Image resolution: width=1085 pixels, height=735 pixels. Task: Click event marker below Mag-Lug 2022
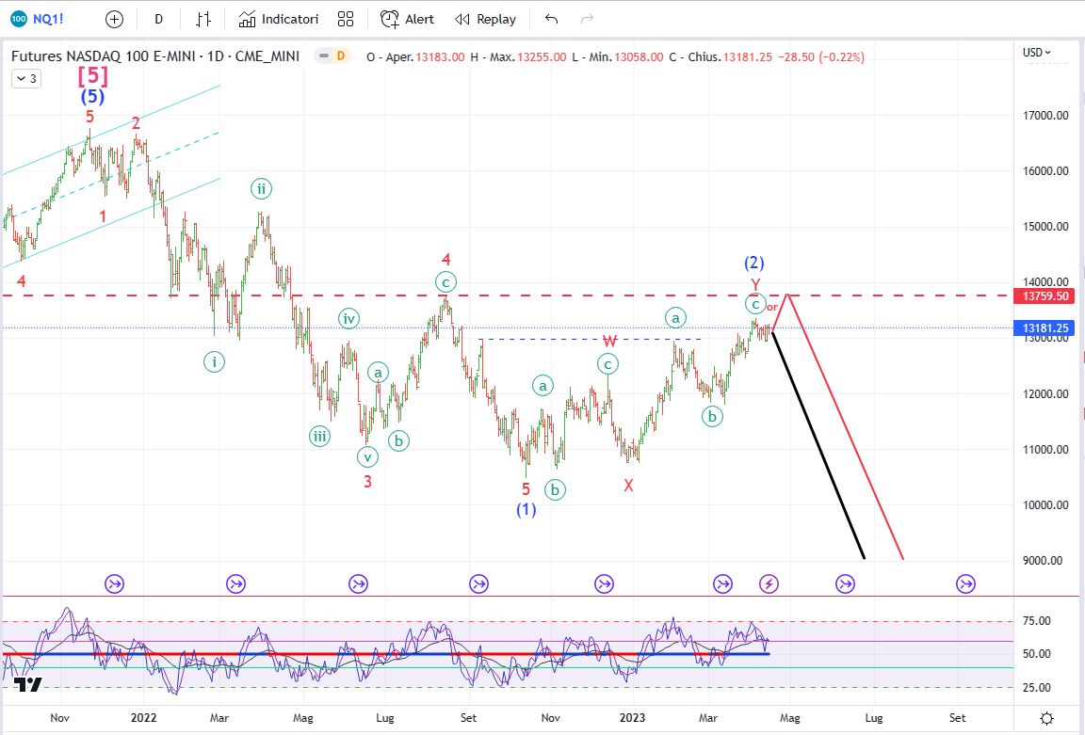(358, 584)
